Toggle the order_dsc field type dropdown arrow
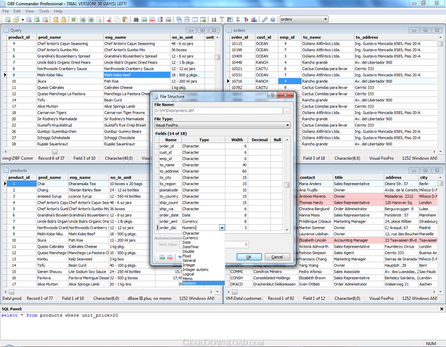The width and height of the screenshot is (446, 347). 222,228
